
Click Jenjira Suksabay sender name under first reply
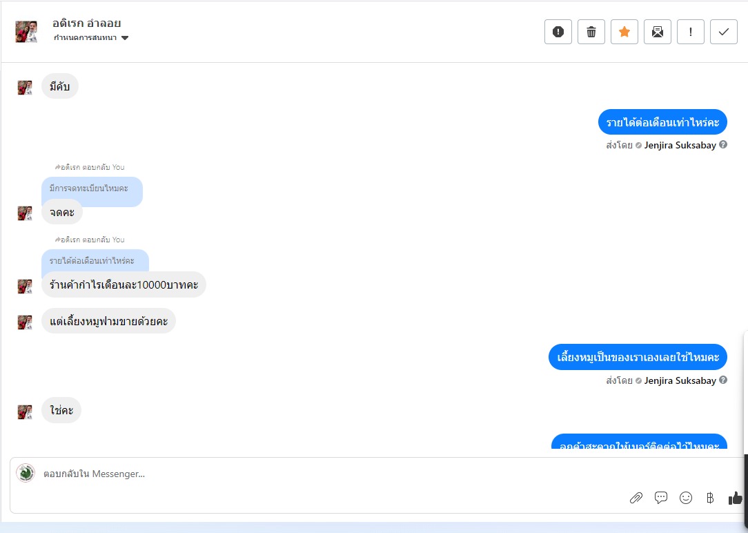[x=680, y=145]
